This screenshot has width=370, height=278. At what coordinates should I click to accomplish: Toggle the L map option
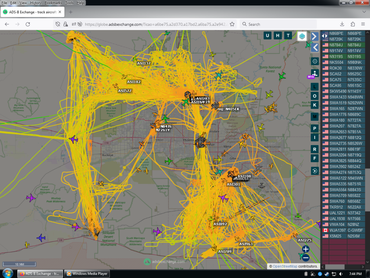315,87
